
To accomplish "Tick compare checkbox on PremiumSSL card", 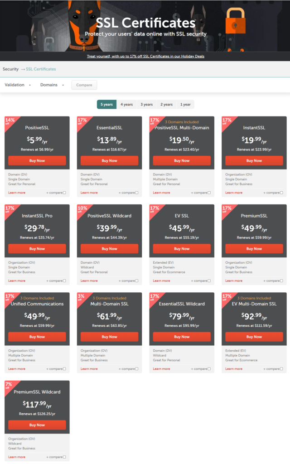I will click(x=281, y=281).
